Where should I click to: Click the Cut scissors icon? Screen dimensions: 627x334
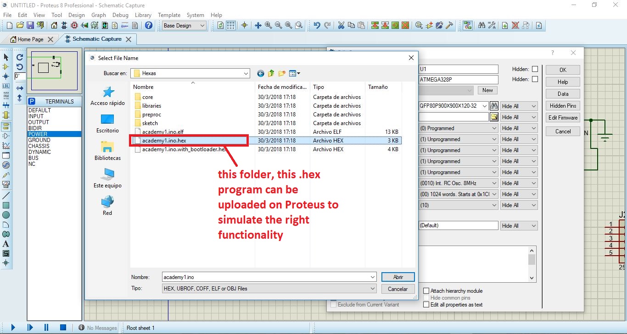(341, 26)
